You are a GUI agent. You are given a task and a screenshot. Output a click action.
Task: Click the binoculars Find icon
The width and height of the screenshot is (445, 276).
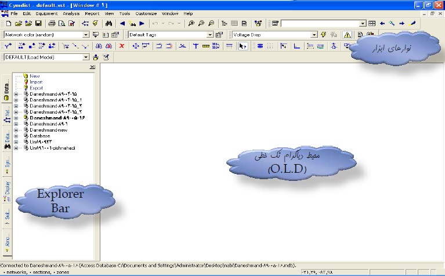tap(108, 23)
